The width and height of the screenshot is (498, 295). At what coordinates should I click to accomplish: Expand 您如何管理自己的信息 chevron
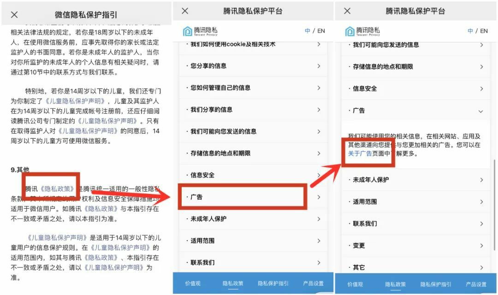point(319,88)
